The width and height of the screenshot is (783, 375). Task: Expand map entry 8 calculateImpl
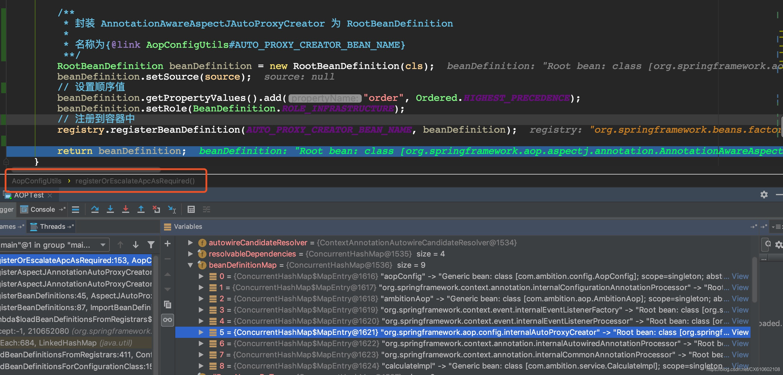tap(201, 366)
